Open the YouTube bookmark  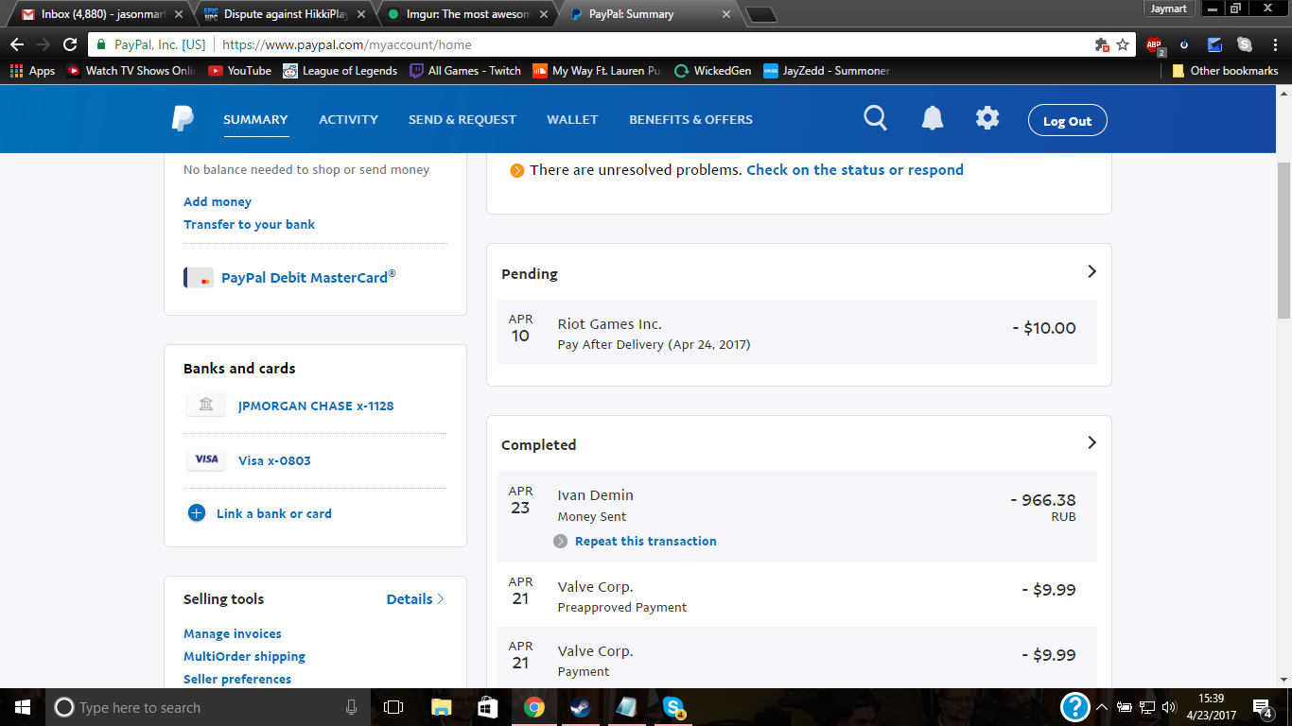239,71
